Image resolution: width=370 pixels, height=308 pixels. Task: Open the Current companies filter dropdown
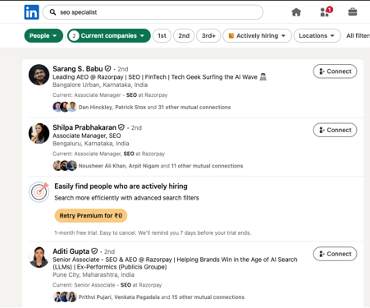coord(109,35)
